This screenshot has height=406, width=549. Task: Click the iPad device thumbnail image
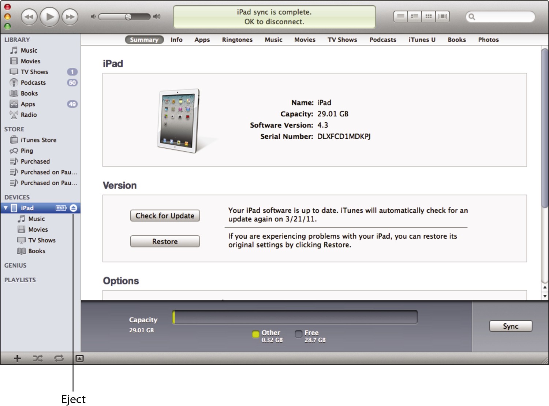[x=179, y=120]
